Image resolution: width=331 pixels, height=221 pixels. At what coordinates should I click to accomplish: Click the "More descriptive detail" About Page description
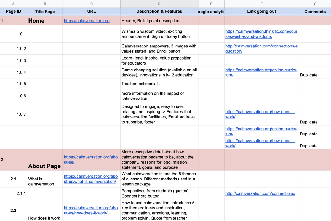coord(159,160)
